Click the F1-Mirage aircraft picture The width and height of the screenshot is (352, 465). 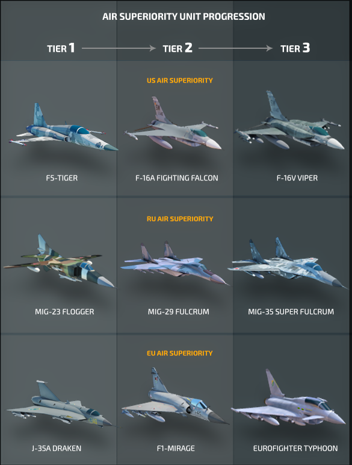point(175,396)
